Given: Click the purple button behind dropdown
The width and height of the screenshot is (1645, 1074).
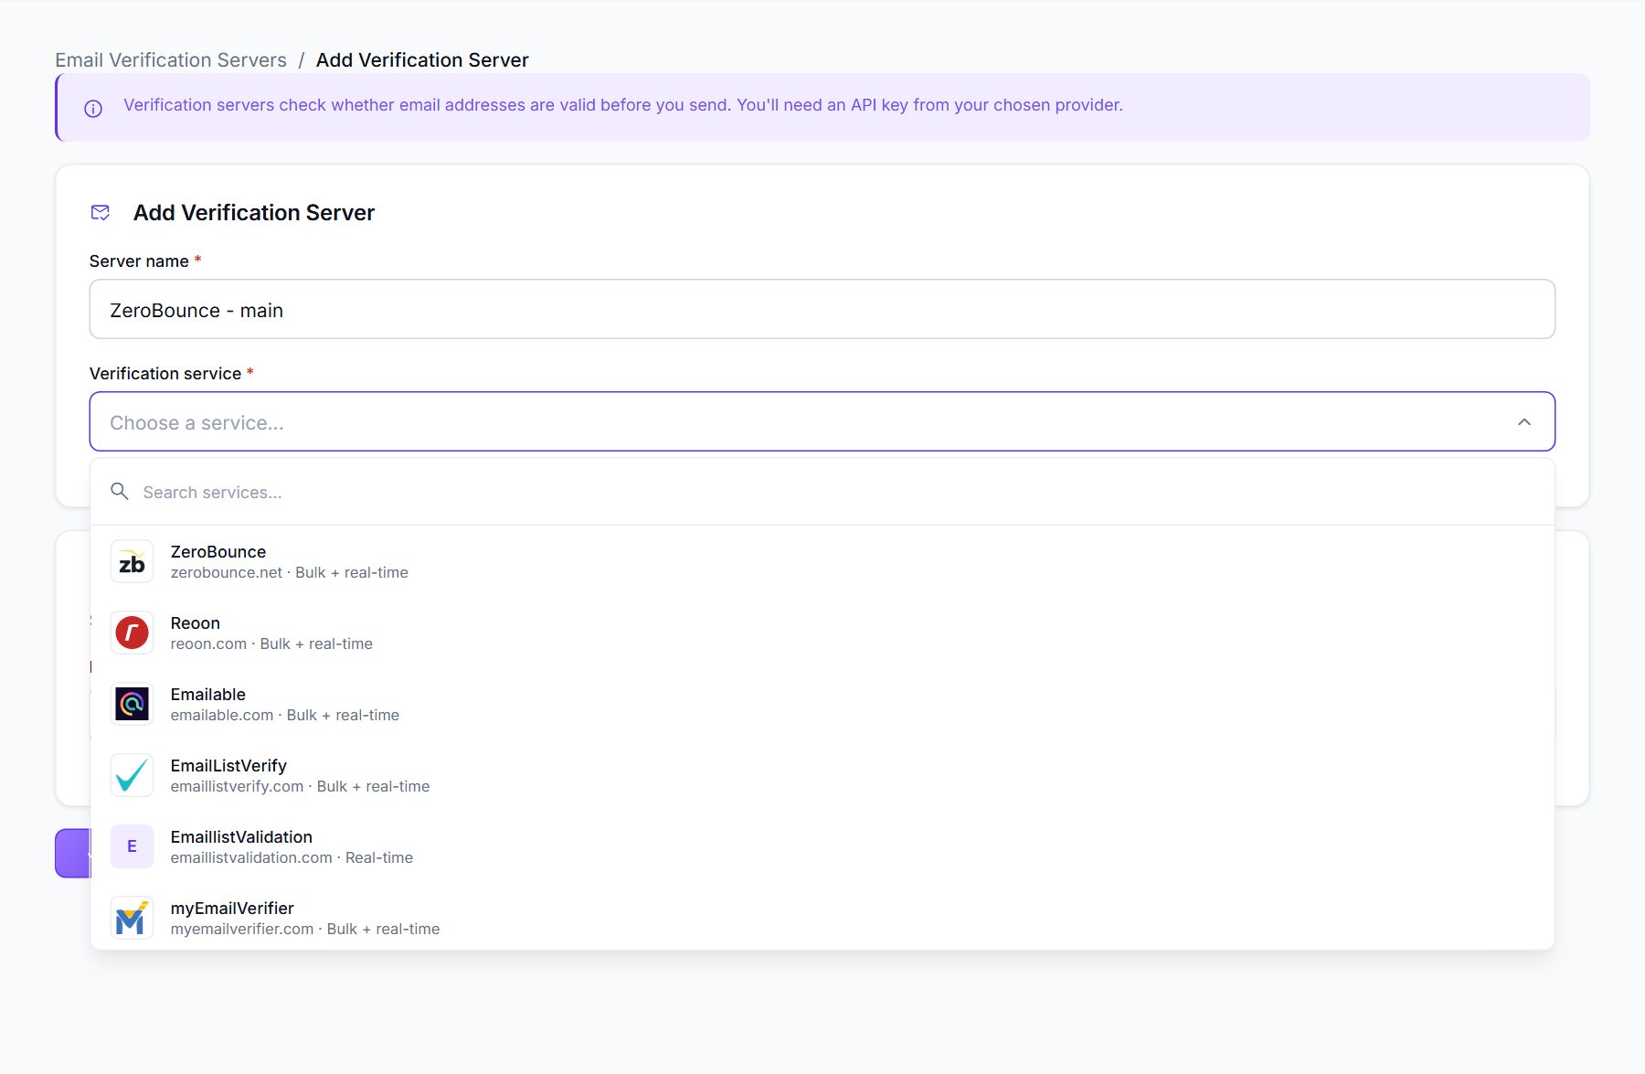Looking at the screenshot, I should click(73, 854).
